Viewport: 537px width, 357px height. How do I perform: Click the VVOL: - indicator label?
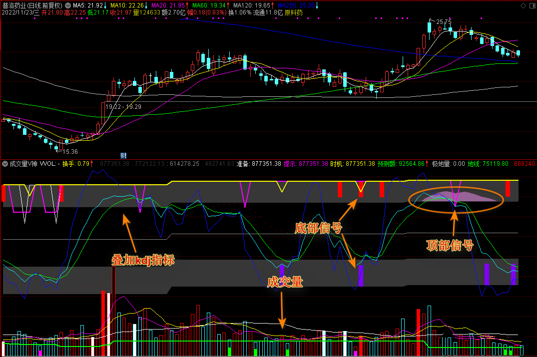tap(49, 164)
